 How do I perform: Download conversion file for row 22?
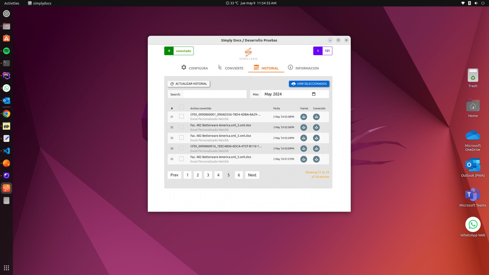(x=316, y=127)
